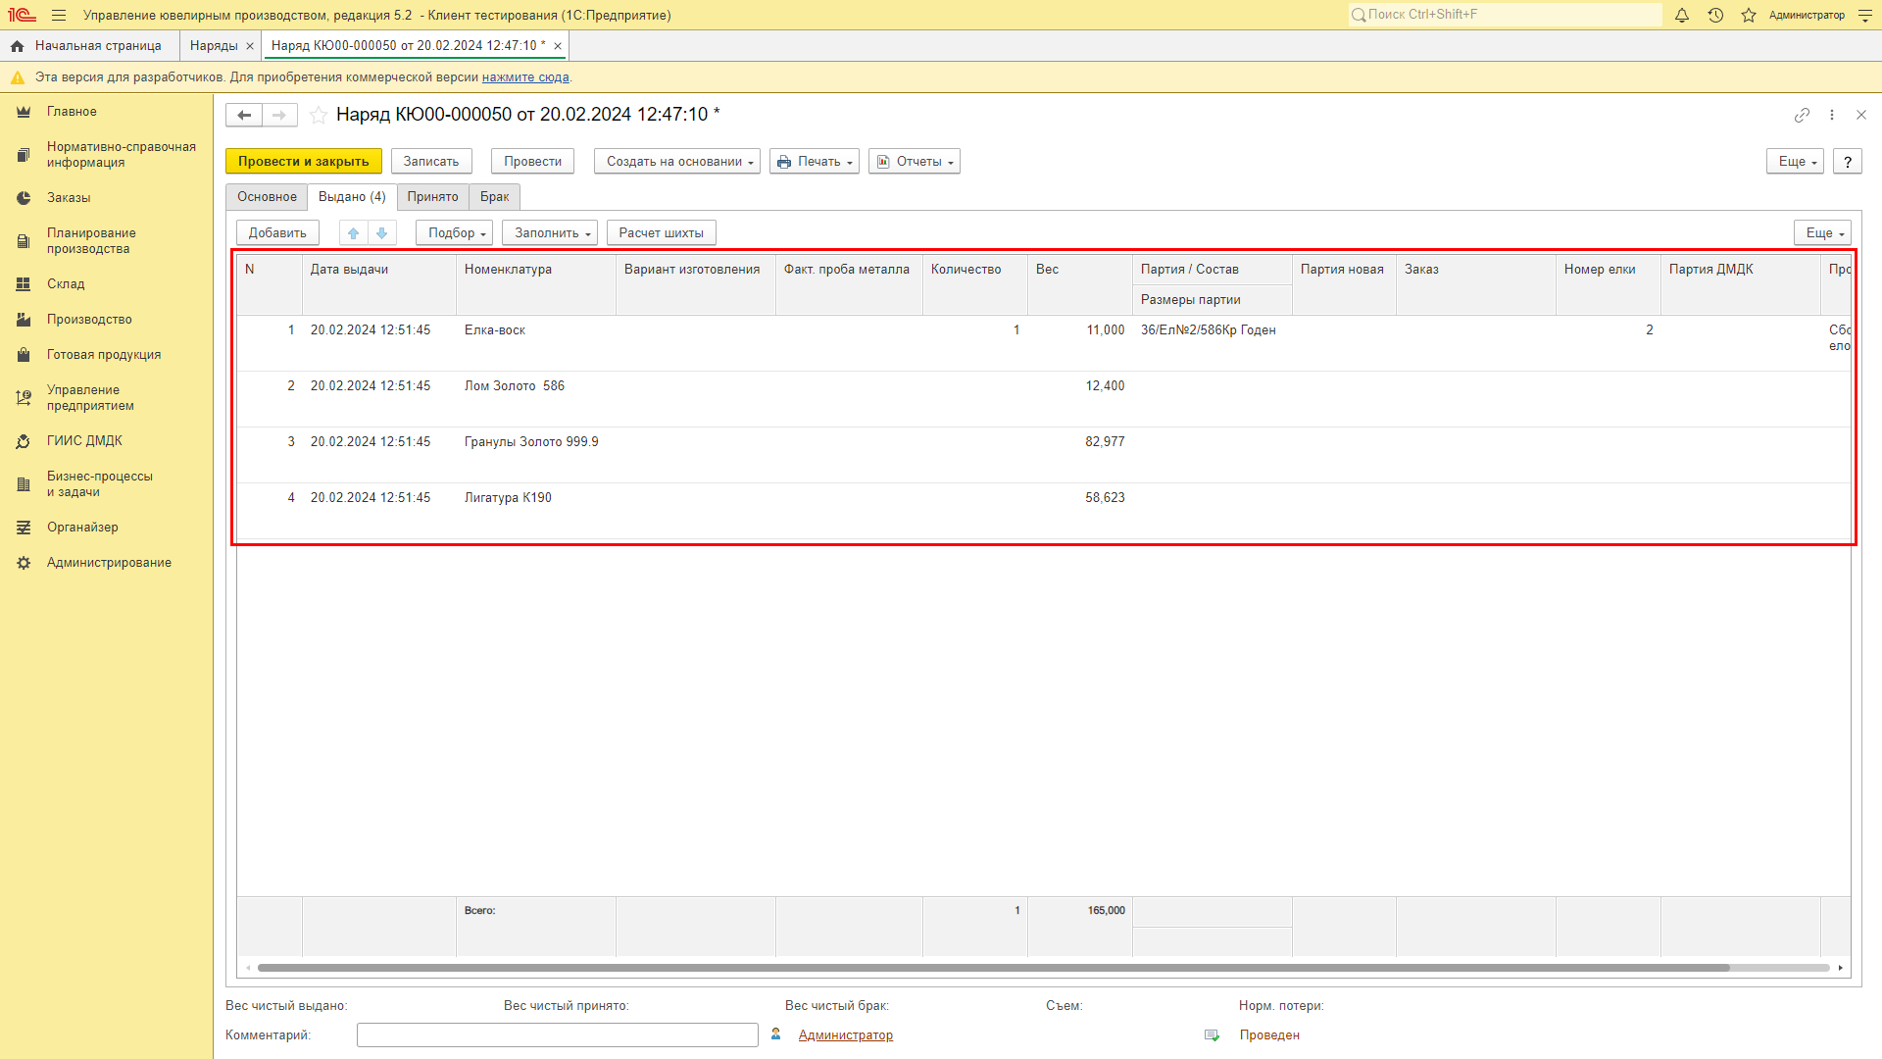
Task: Open the 1C main menu hamburger icon
Action: pos(59,16)
